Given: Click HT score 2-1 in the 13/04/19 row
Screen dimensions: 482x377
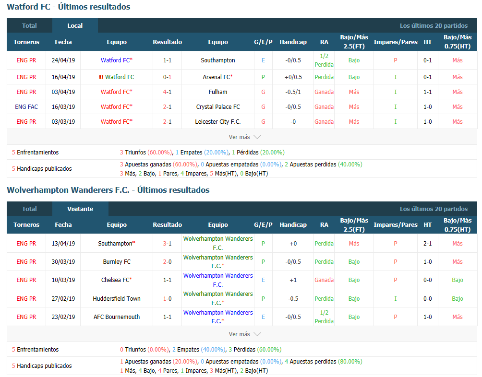Looking at the screenshot, I should tap(427, 244).
